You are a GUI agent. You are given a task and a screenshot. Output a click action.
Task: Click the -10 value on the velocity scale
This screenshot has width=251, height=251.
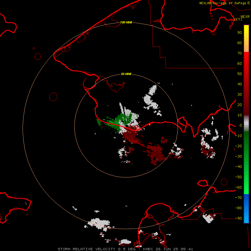tap(238, 136)
